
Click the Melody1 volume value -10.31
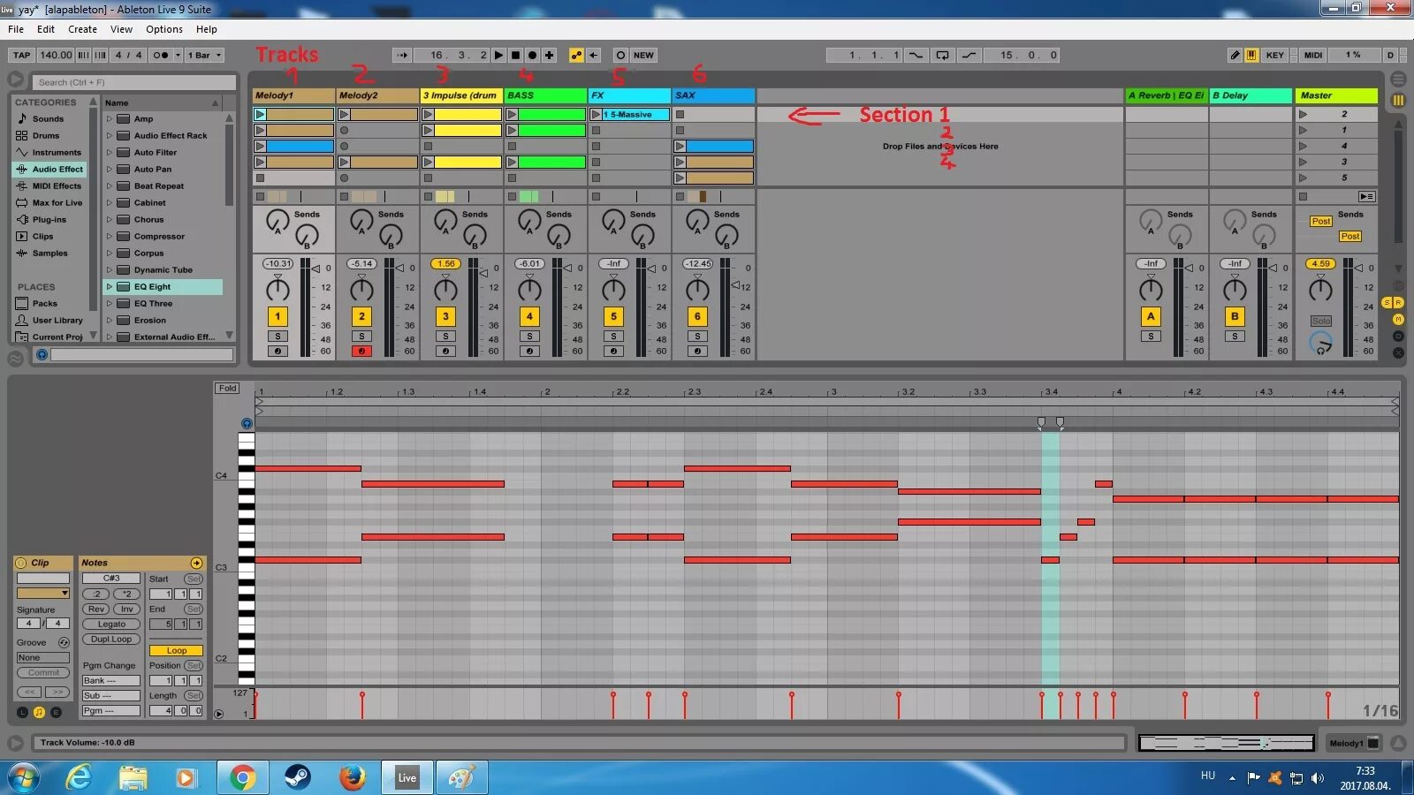(277, 263)
